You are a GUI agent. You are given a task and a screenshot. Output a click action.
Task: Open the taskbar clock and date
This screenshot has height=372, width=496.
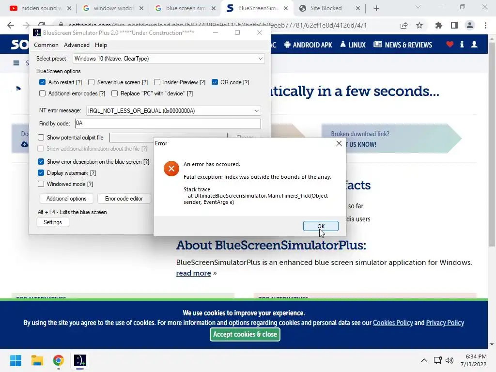coord(474,360)
